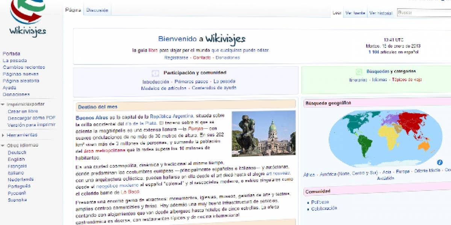
Task: Open Europa region link
Action: click(403, 172)
